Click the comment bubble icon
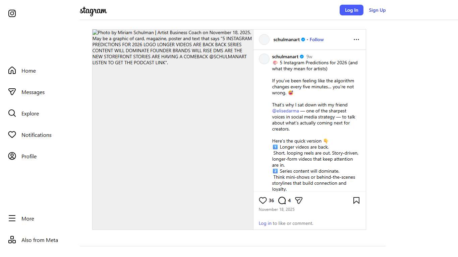Viewport: 458px width, 257px height. [x=282, y=200]
